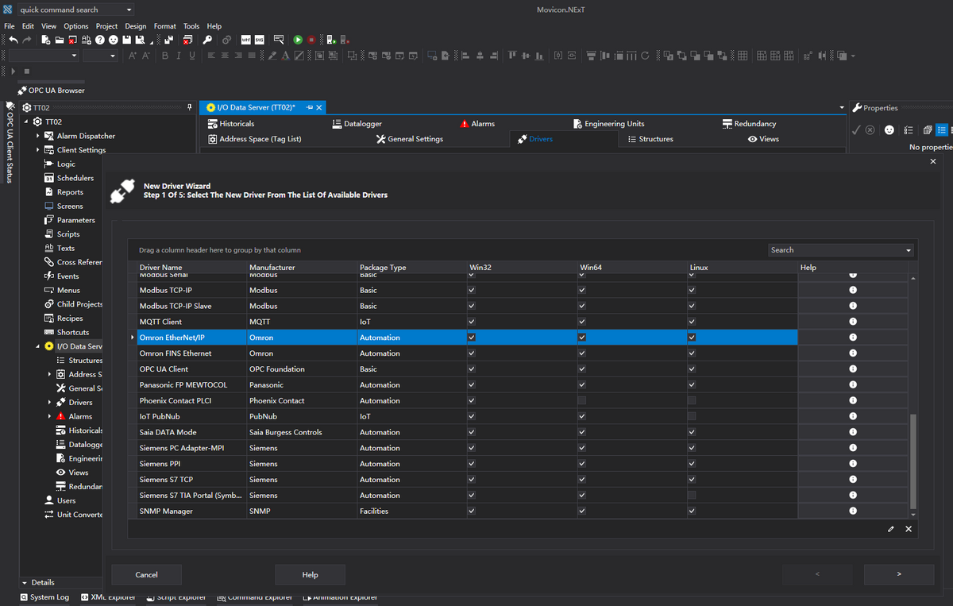Open help info for MQTT Client driver
This screenshot has width=953, height=606.
(853, 322)
